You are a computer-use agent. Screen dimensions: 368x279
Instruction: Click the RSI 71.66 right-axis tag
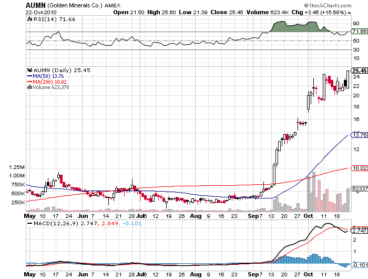coord(359,31)
